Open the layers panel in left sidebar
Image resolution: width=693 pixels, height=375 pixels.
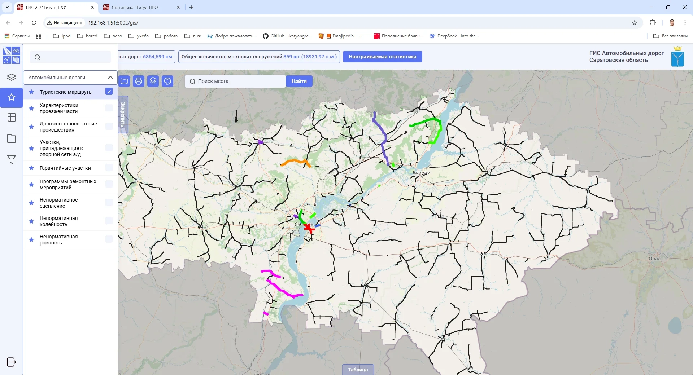12,77
